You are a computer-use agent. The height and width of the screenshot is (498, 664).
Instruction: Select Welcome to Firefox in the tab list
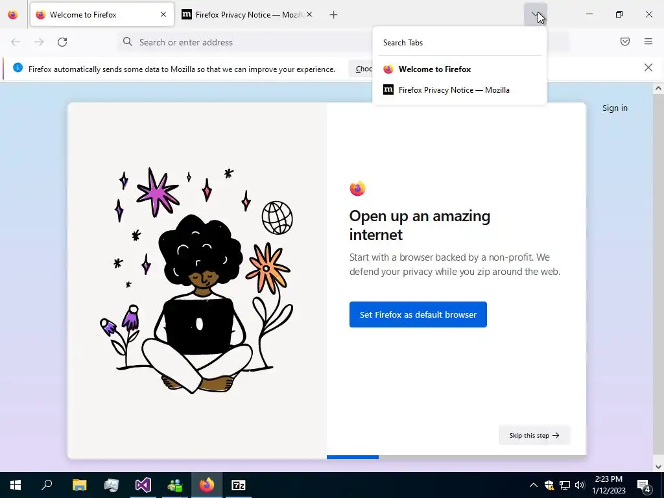pyautogui.click(x=460, y=69)
